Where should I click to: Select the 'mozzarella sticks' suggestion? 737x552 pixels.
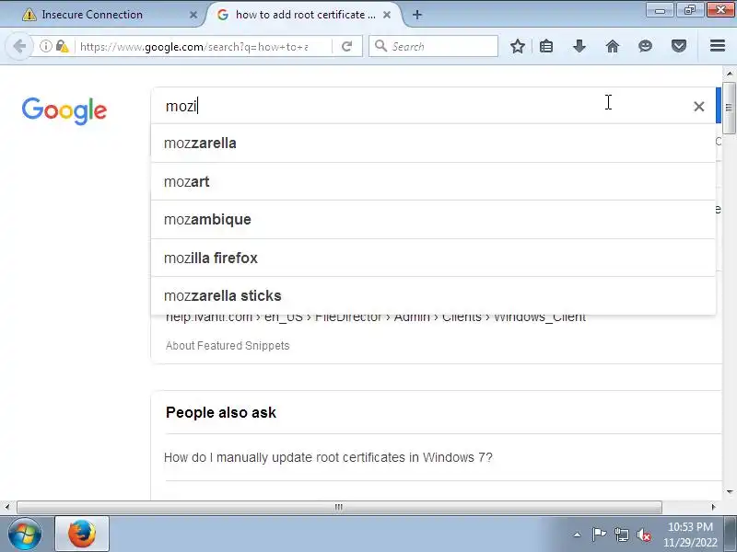pyautogui.click(x=433, y=295)
